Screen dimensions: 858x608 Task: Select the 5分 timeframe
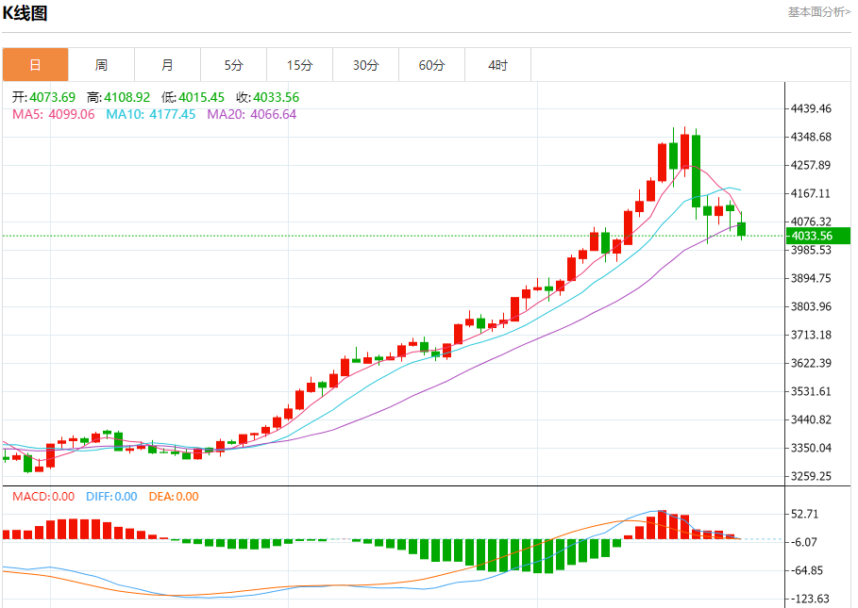233,64
